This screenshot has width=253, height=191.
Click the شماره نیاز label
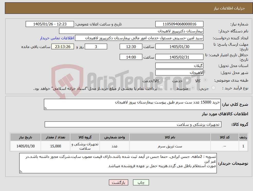(239, 24)
